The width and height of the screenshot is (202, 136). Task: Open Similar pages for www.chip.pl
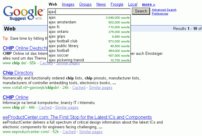coord(67,108)
